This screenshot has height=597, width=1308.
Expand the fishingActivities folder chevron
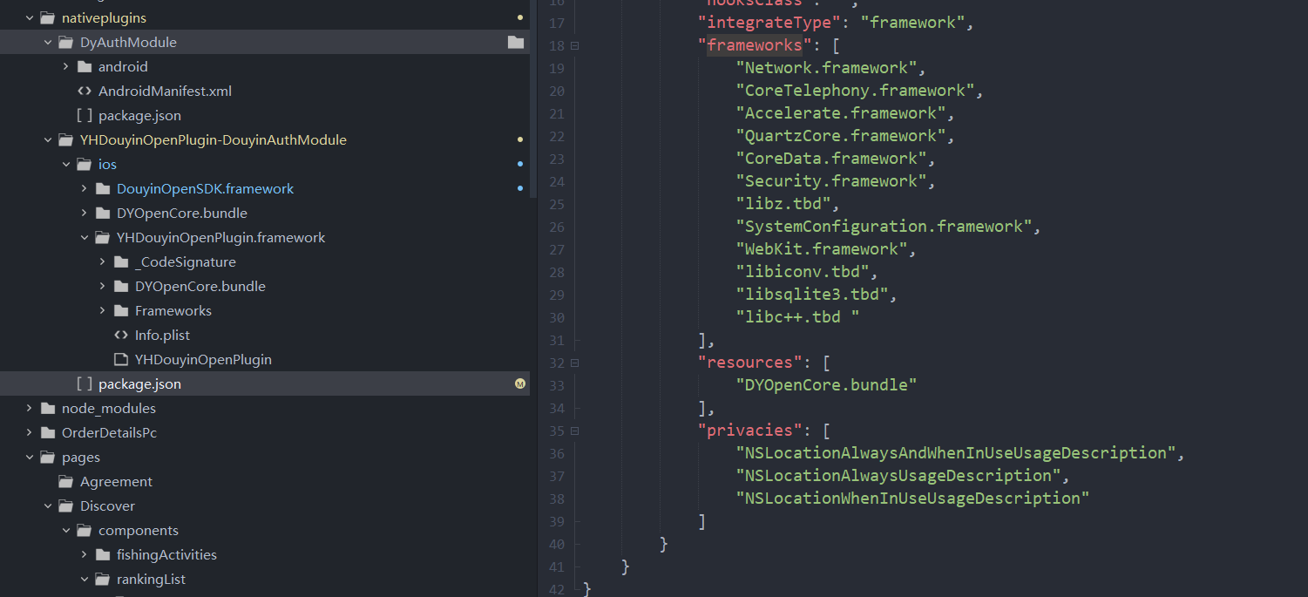pos(85,554)
